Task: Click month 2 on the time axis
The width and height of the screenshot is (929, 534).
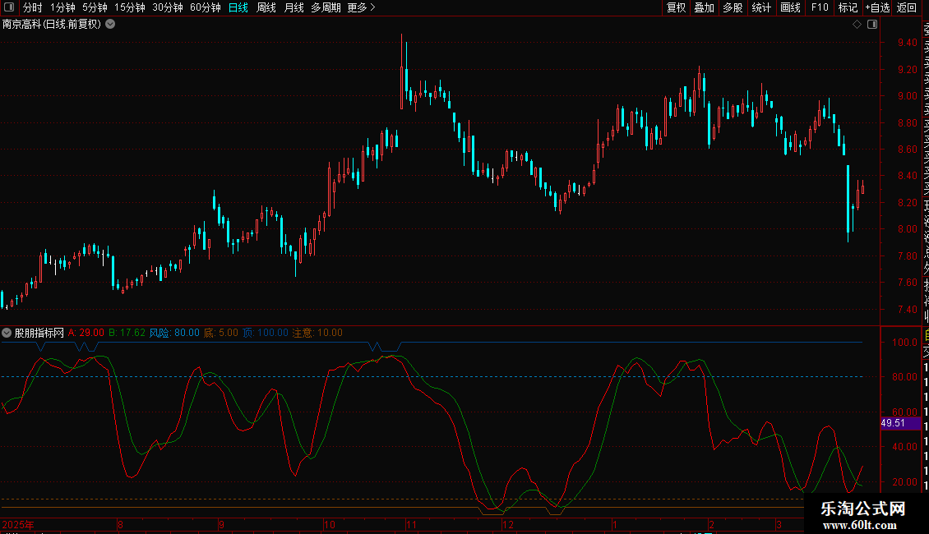Action: tap(712, 525)
